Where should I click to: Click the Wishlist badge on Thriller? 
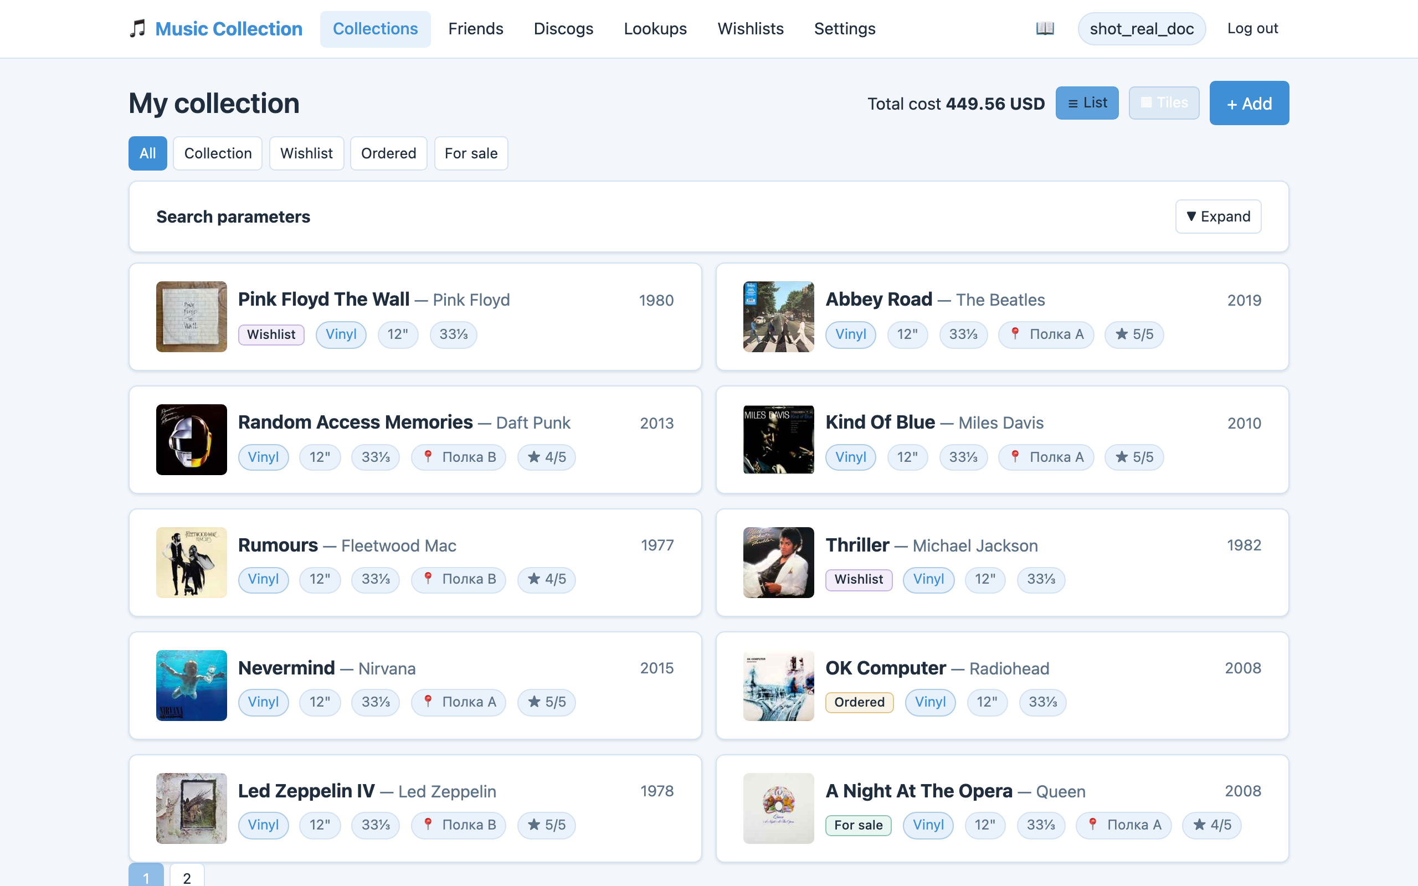coord(859,580)
